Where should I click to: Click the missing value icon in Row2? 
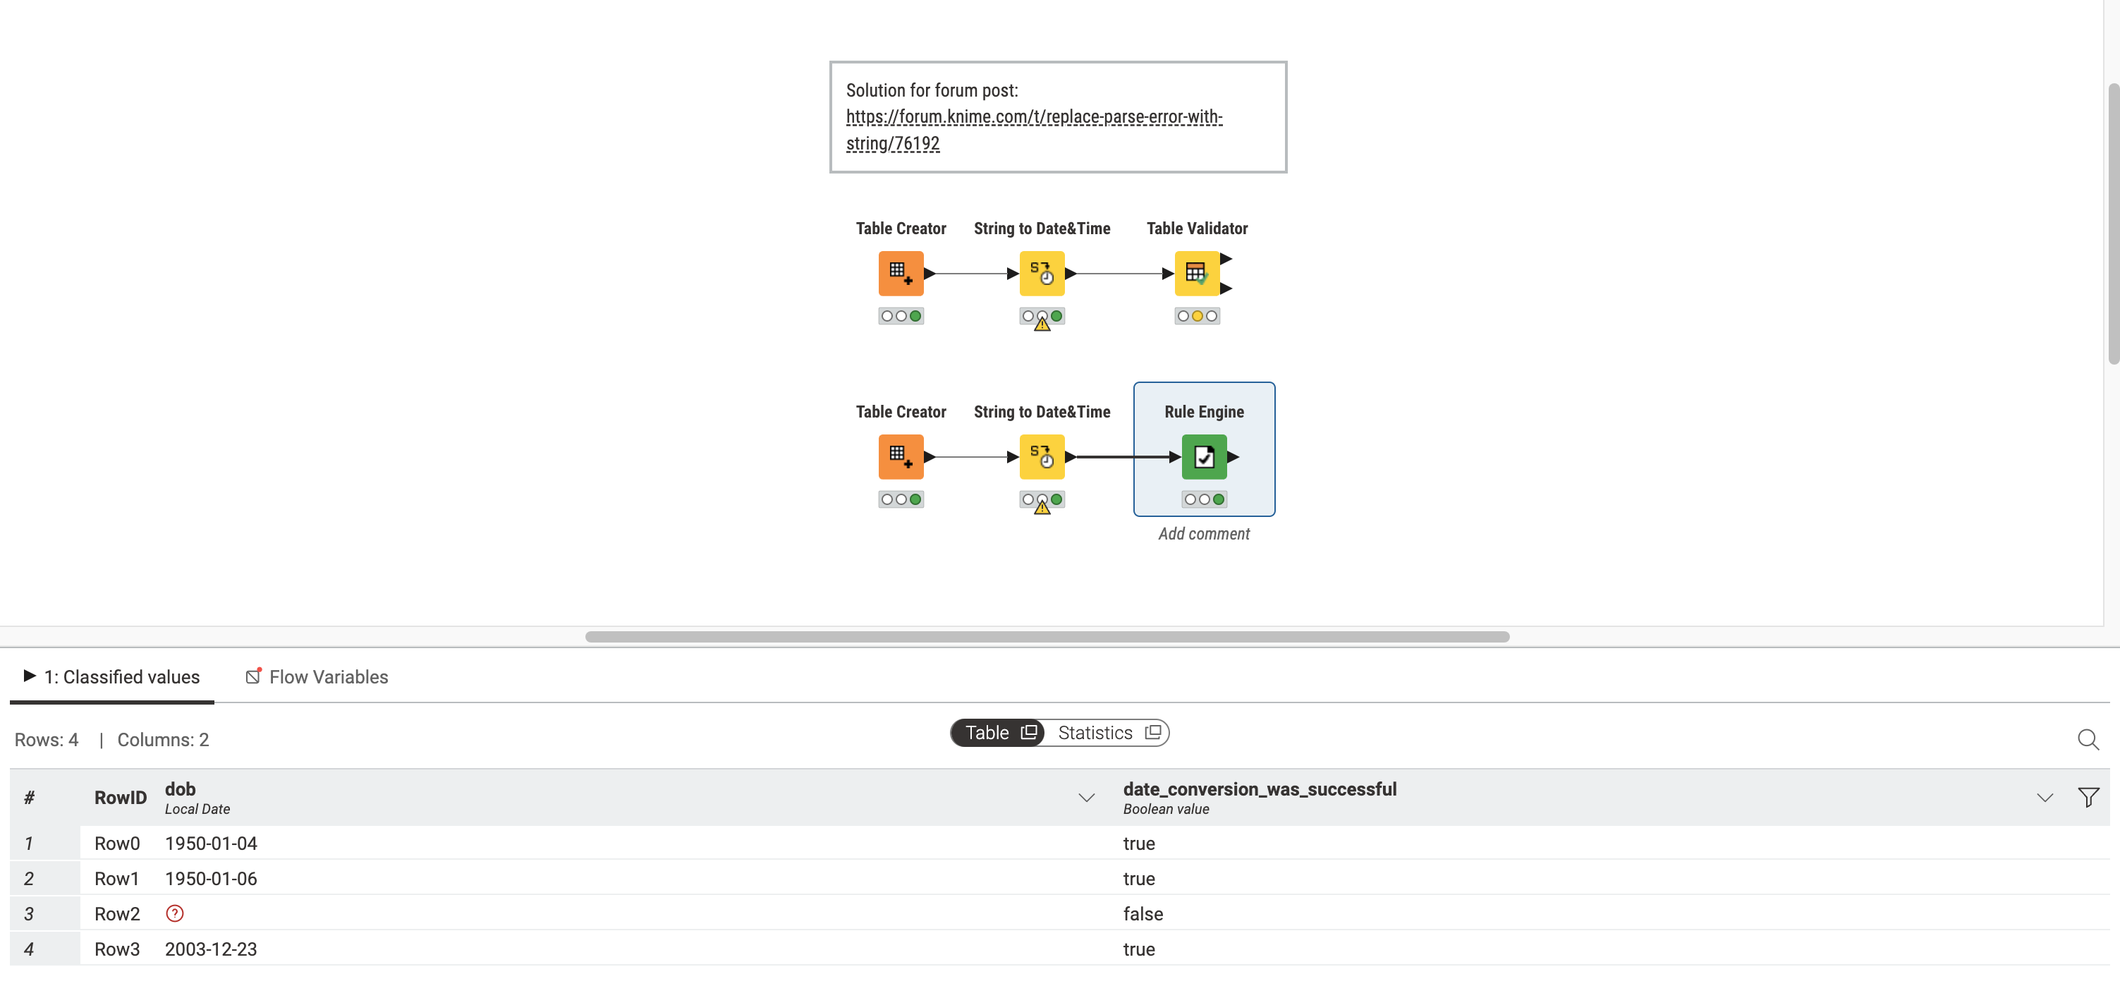click(174, 913)
